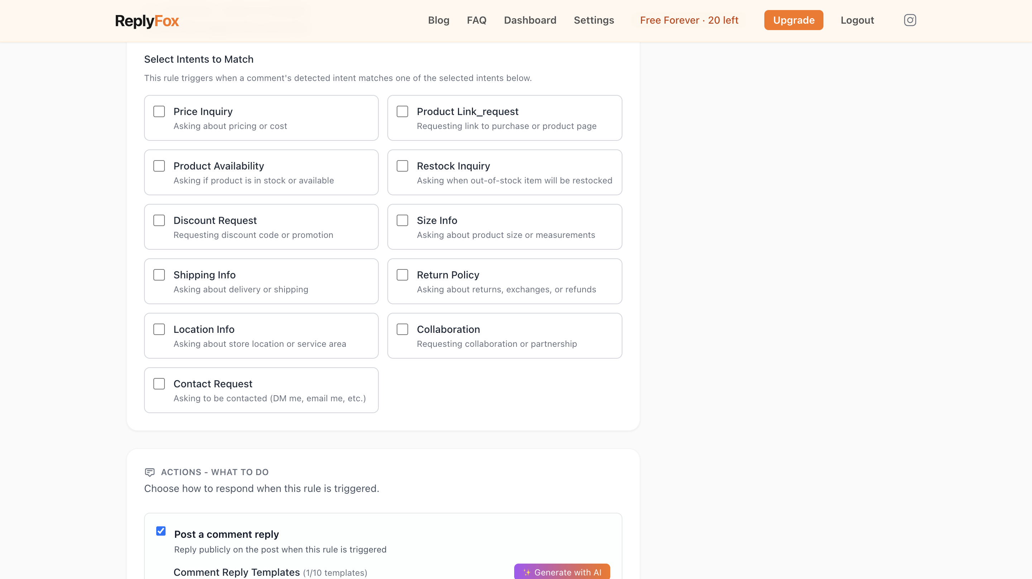Tick the Restock Inquiry checkbox
Screen dimensions: 1032x579
pyautogui.click(x=402, y=166)
